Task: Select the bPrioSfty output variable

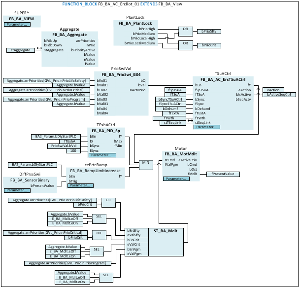Action: (x=209, y=32)
